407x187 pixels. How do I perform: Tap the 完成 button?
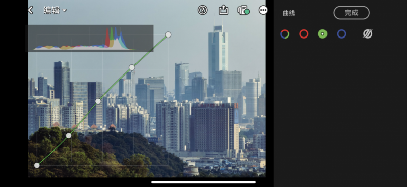(x=351, y=13)
